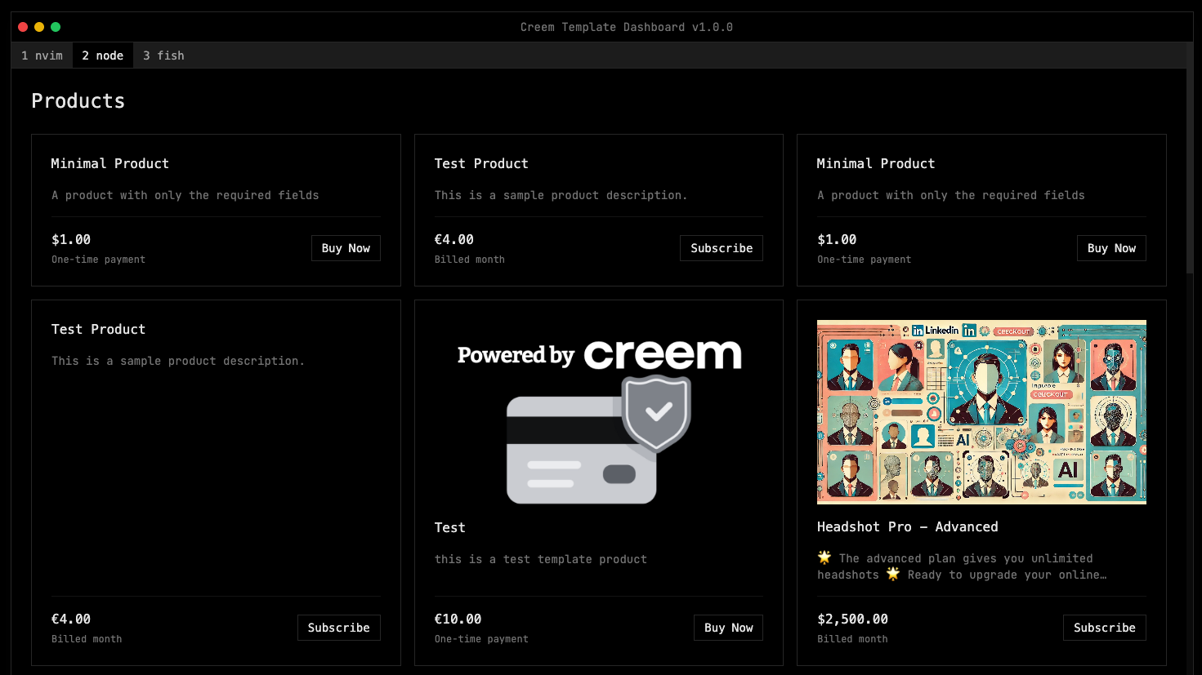Click Subscribe on the top-row Test Product card
1202x675 pixels.
coord(722,248)
